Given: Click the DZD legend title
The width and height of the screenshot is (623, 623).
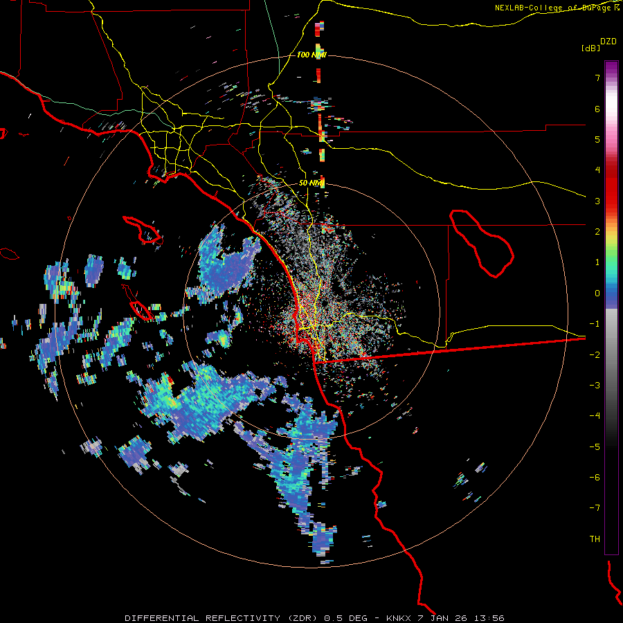Looking at the screenshot, I should [608, 42].
